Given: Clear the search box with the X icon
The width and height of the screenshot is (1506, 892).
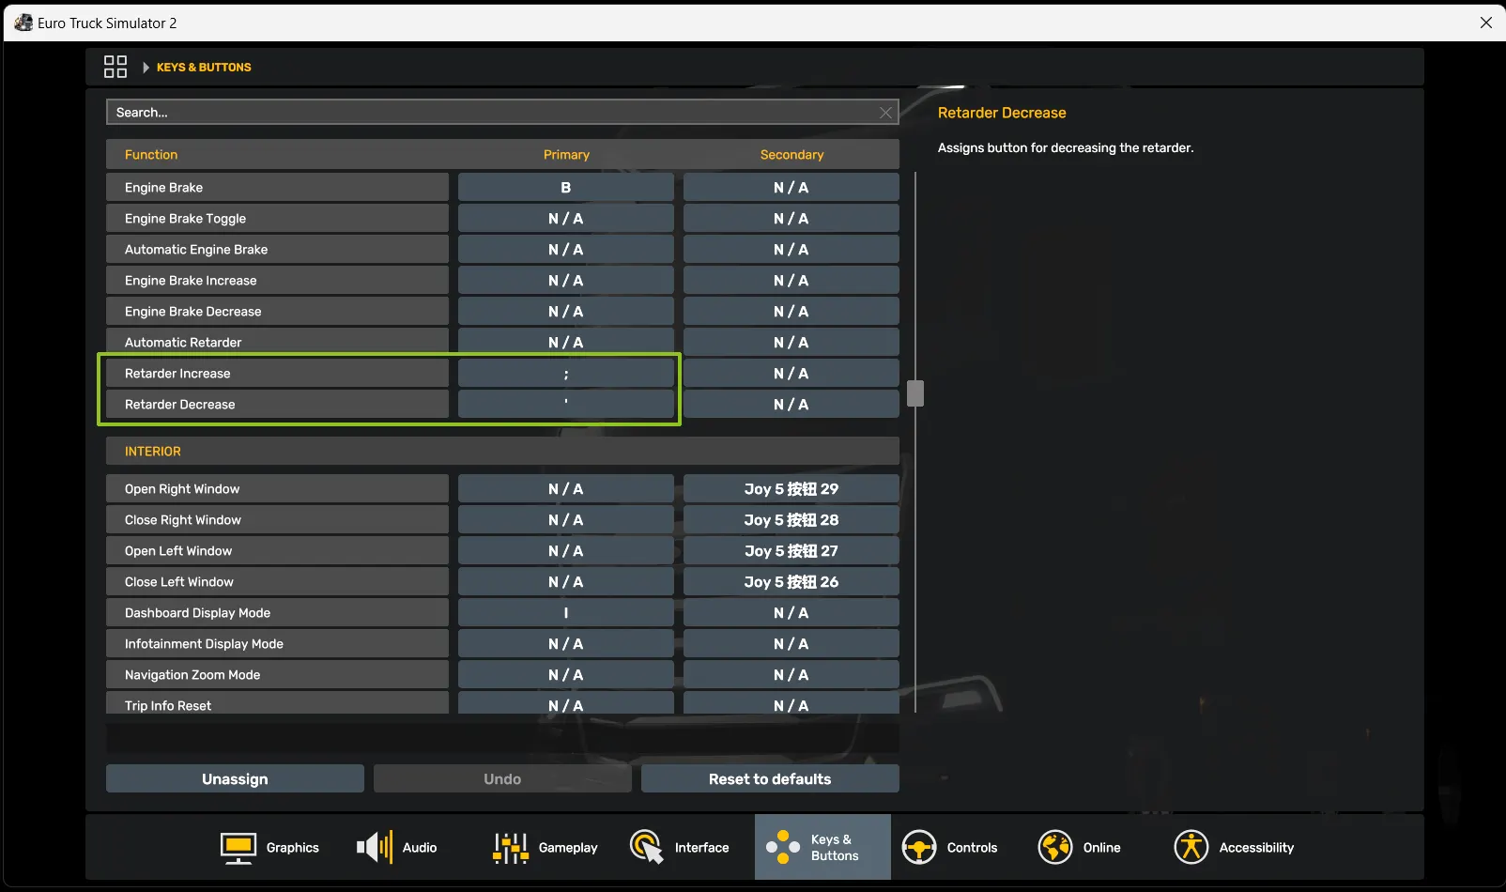Looking at the screenshot, I should (x=885, y=113).
